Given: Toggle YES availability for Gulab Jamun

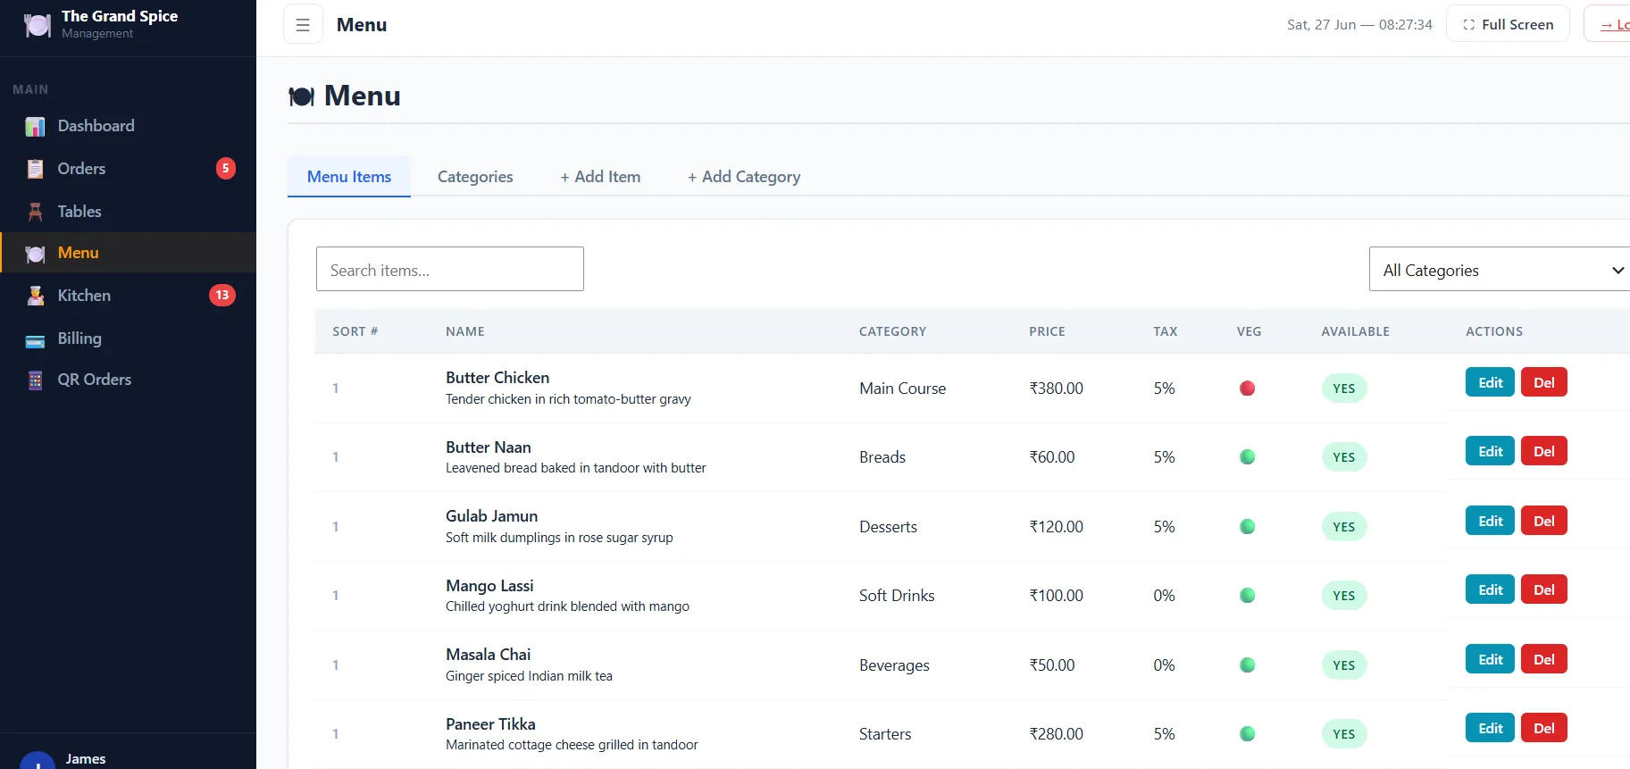Looking at the screenshot, I should coord(1344,527).
